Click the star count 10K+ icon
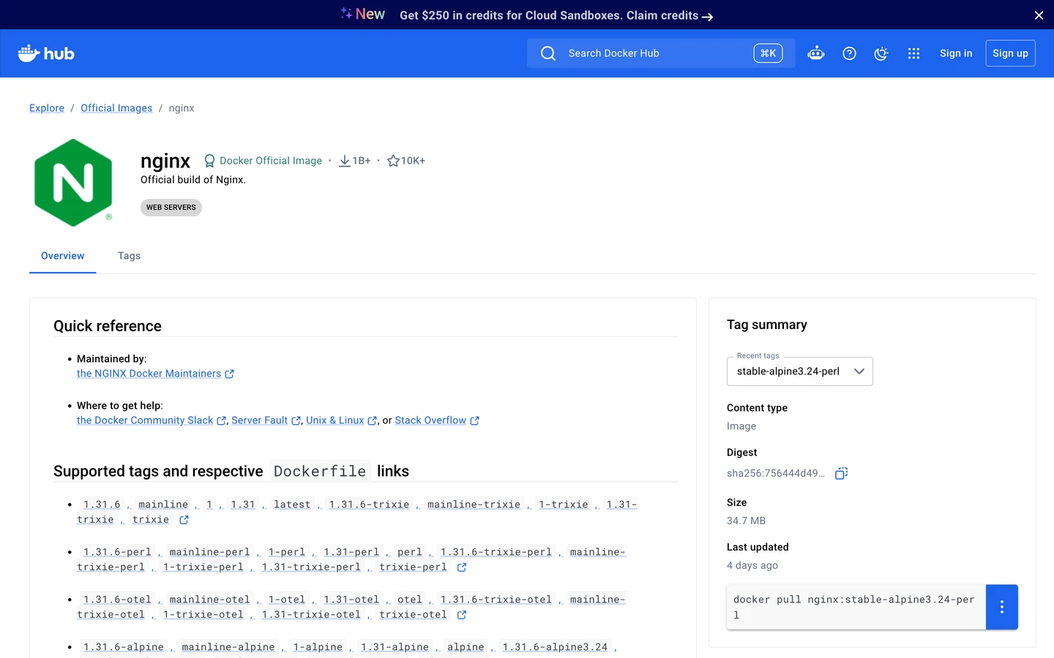The image size is (1054, 658). point(393,161)
